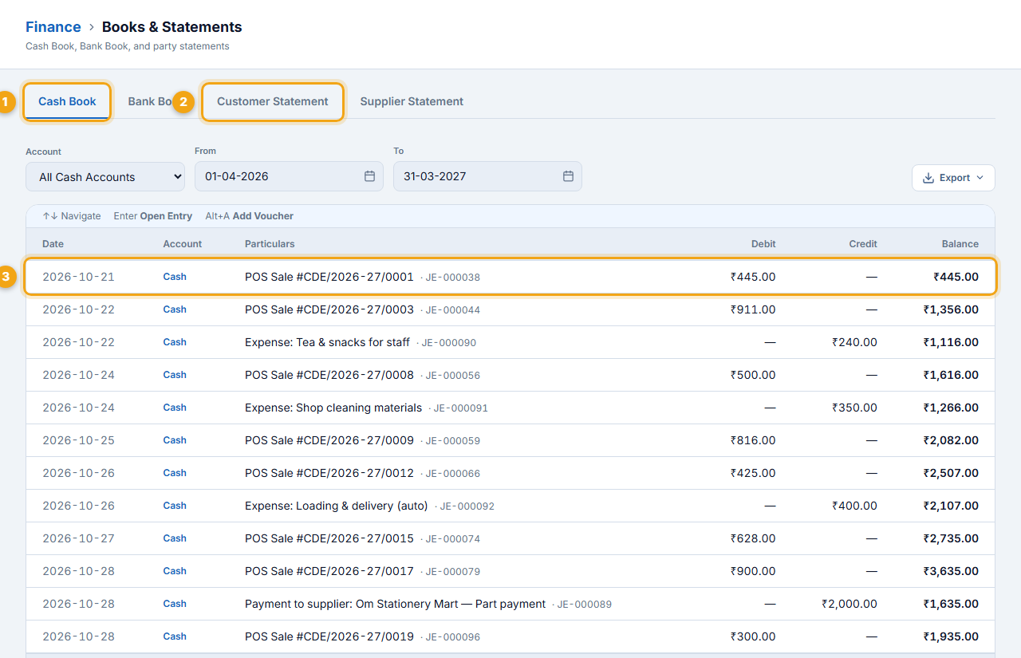This screenshot has height=658, width=1021.
Task: Click the Particulars column header
Action: tap(270, 244)
